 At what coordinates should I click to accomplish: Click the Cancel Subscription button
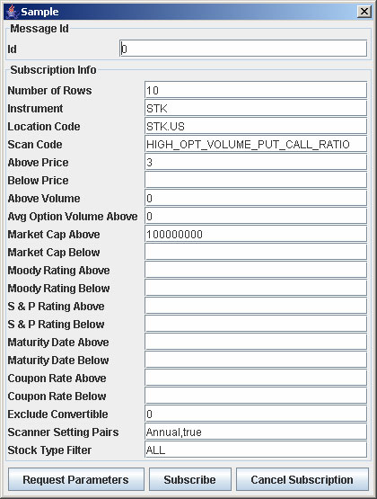[302, 479]
